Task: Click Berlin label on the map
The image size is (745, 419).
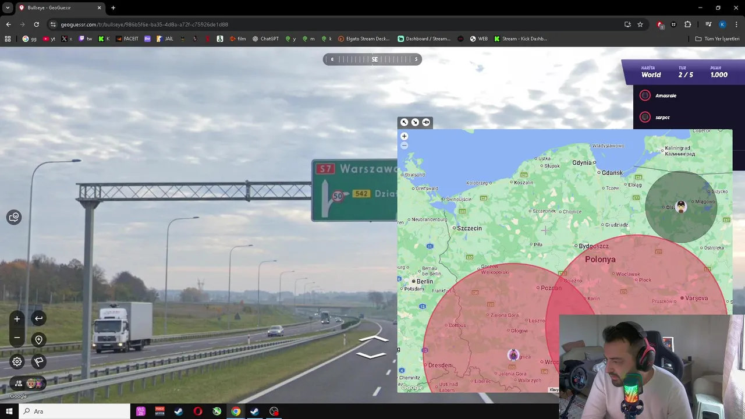Action: (425, 281)
